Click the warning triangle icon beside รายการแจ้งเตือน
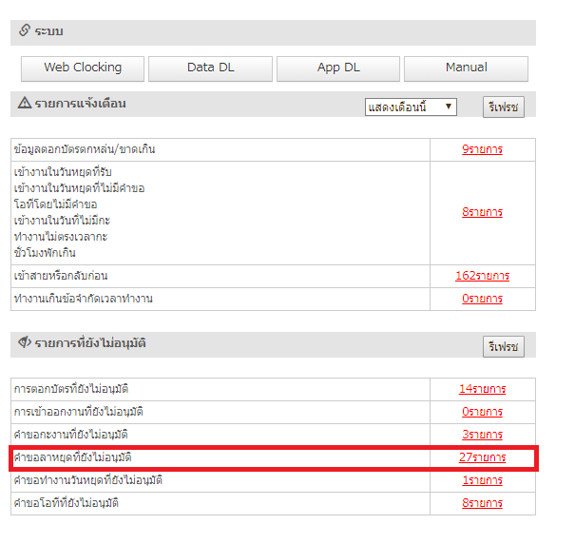Screen dimensions: 575x544 (25, 103)
